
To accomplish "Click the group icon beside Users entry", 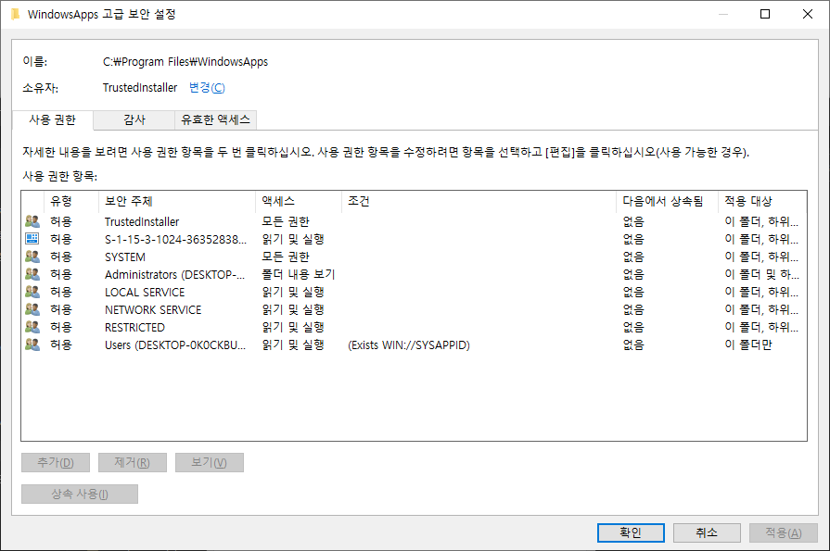I will click(x=32, y=344).
